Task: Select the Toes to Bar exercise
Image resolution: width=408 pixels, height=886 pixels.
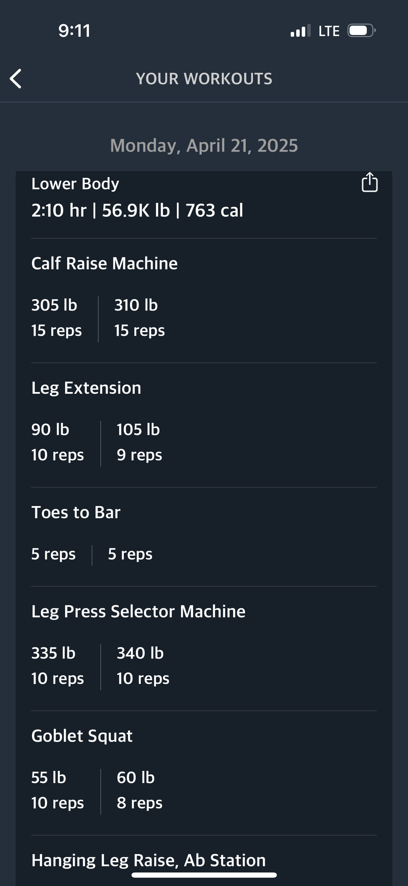Action: (76, 512)
